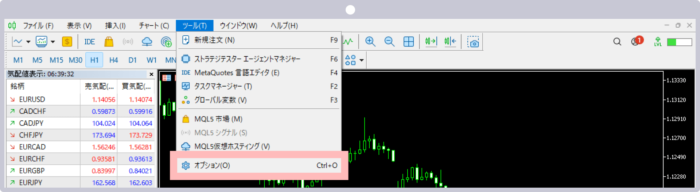
Task: Toggle the chart auto-scroll icon
Action: pos(431,41)
